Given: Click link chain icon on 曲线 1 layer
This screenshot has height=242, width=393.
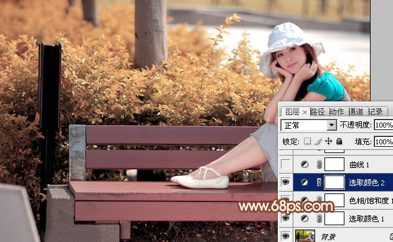Looking at the screenshot, I should (319, 164).
